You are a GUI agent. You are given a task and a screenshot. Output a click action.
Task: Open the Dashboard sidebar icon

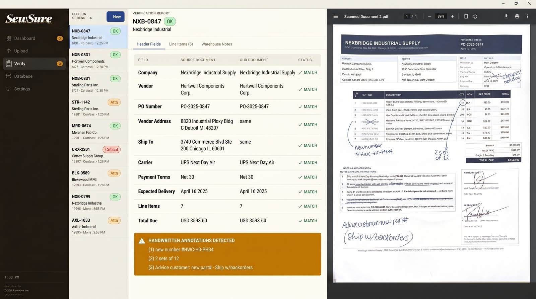[9, 38]
